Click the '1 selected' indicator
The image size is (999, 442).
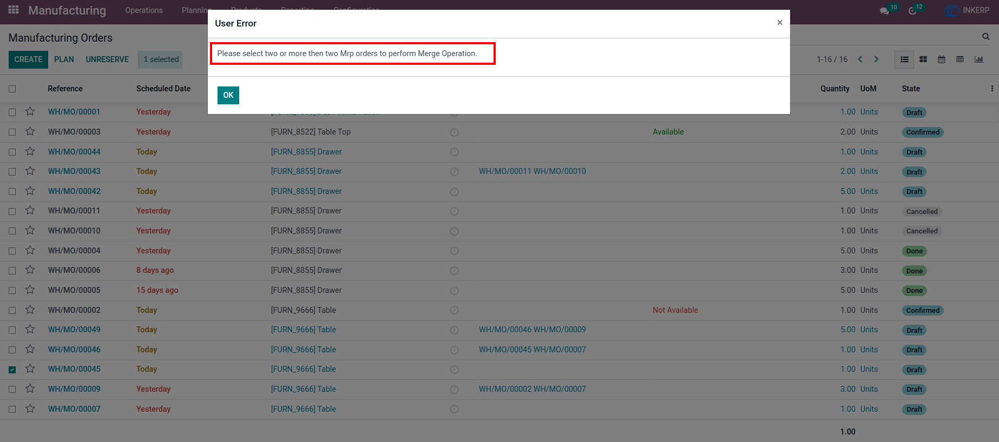coord(161,59)
